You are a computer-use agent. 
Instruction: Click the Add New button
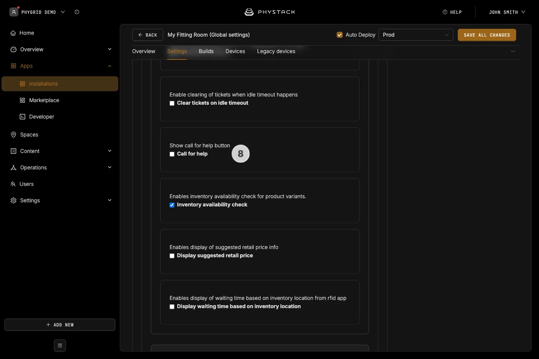(x=60, y=325)
